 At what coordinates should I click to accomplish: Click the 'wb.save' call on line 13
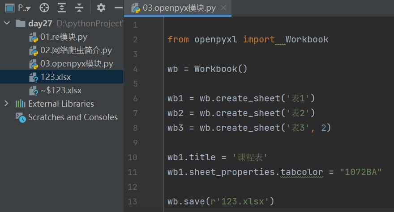click(186, 201)
